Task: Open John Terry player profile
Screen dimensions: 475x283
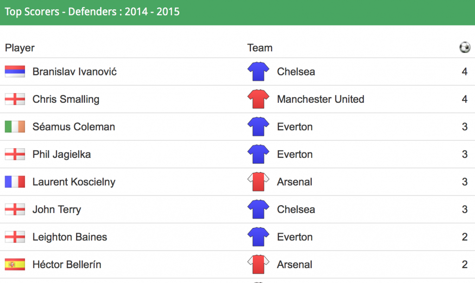Action: point(57,209)
